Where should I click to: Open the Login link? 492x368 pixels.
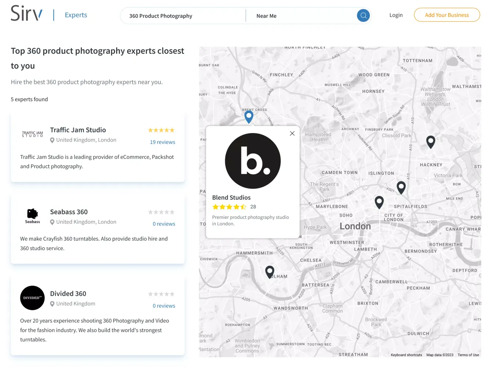(x=396, y=15)
